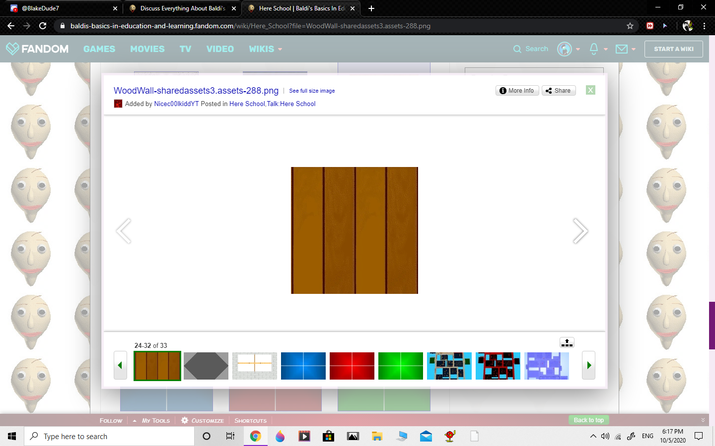Image resolution: width=715 pixels, height=446 pixels.
Task: Open File Explorer from taskbar
Action: click(377, 436)
